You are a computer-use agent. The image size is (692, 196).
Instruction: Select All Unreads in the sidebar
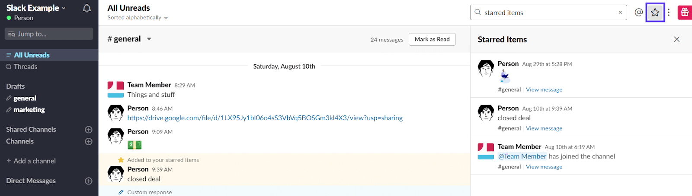point(32,55)
